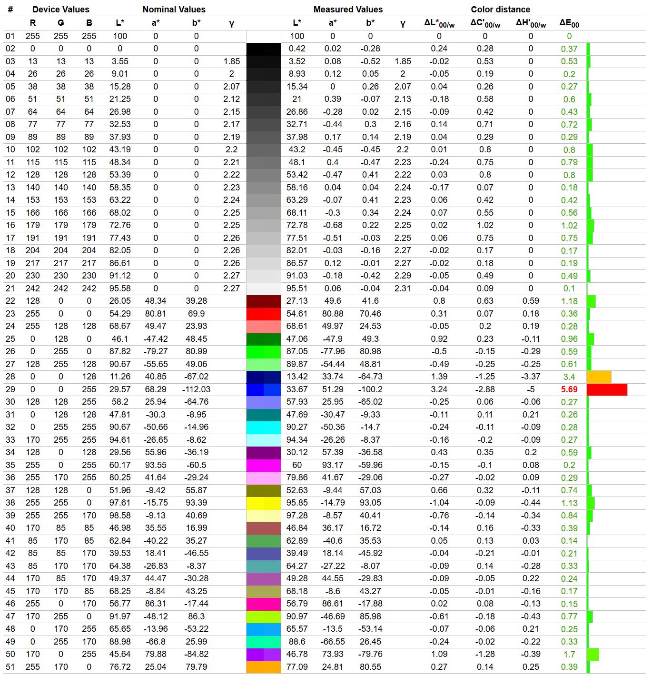652x676 pixels.
Task: Click the dark red swatch in row 22
Action: (263, 301)
